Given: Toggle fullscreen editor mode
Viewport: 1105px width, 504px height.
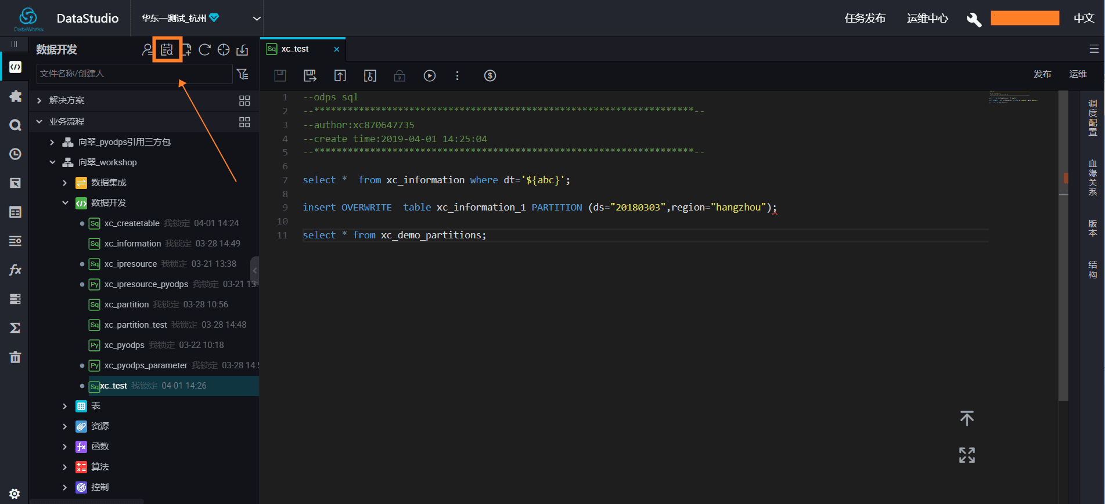Looking at the screenshot, I should click(967, 455).
